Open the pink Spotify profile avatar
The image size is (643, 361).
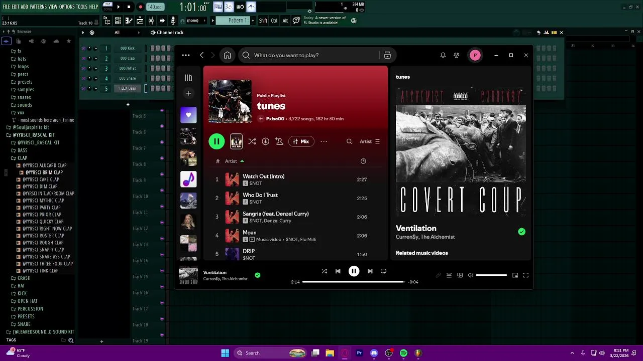pyautogui.click(x=475, y=55)
